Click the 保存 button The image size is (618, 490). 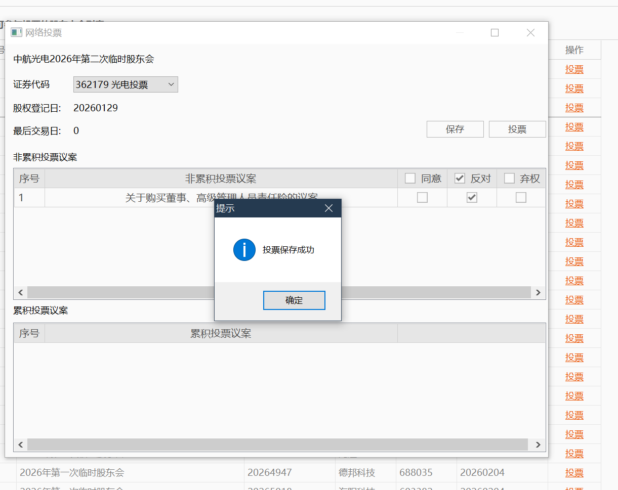click(455, 129)
